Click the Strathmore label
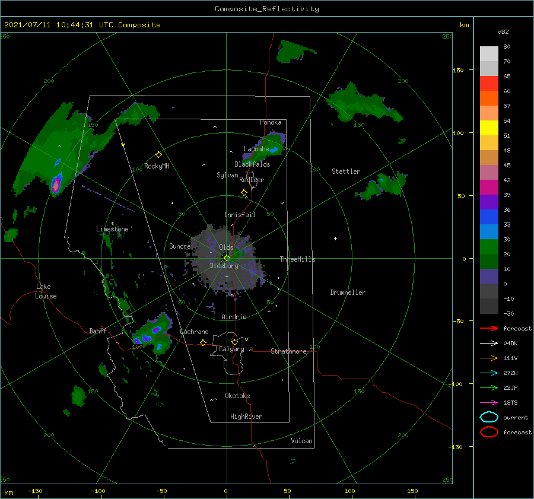534x499 pixels. [288, 351]
